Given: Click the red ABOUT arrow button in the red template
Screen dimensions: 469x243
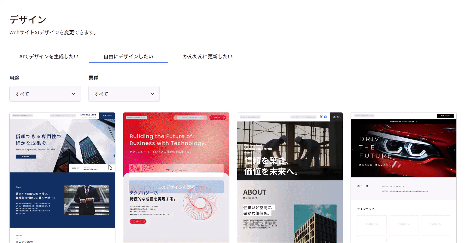Looking at the screenshot, I should (x=138, y=221).
